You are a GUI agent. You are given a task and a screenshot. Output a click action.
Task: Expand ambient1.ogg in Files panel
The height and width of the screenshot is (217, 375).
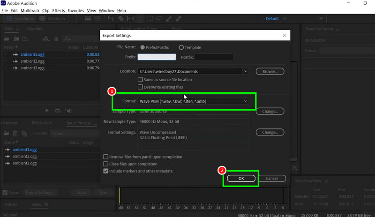click(x=6, y=54)
